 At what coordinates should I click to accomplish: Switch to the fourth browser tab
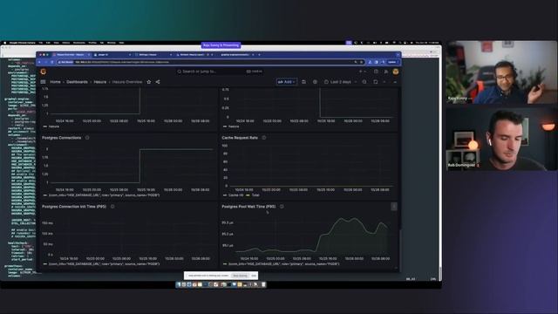click(194, 55)
